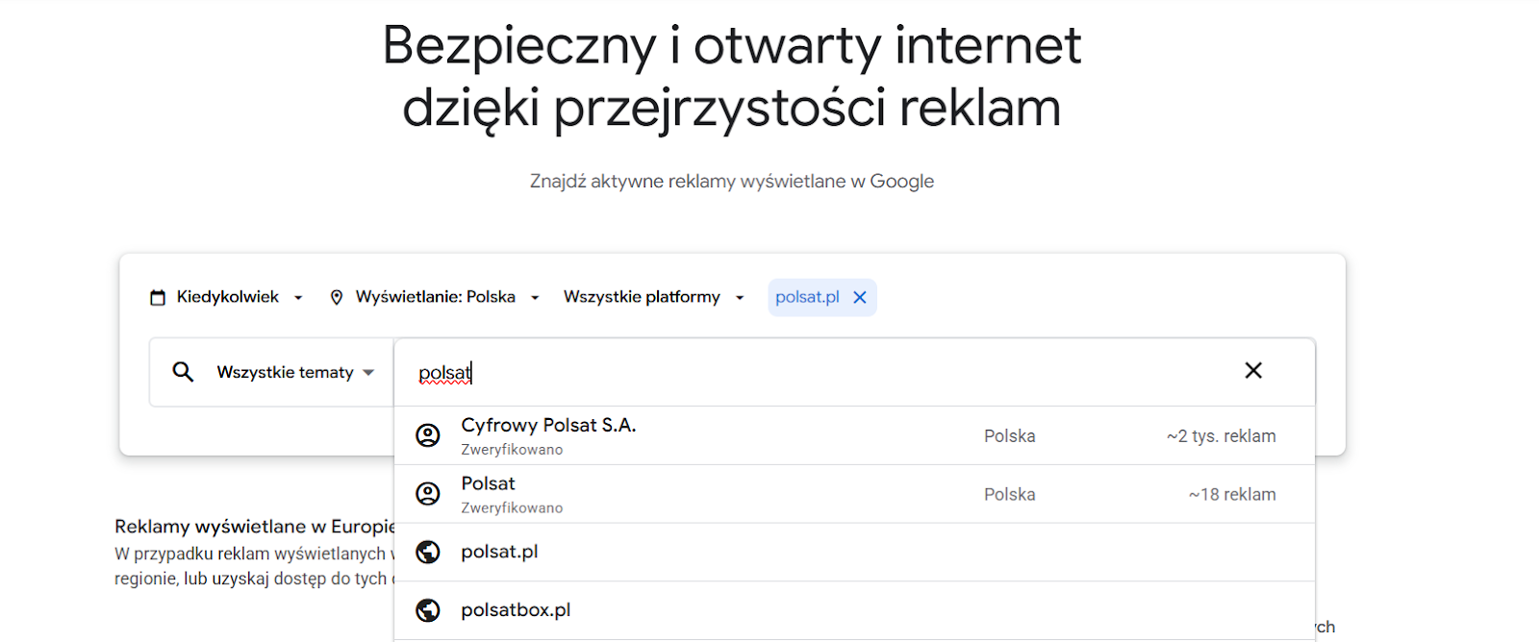
Task: Click the ~2 tys. reklam ad count
Action: tap(1221, 436)
